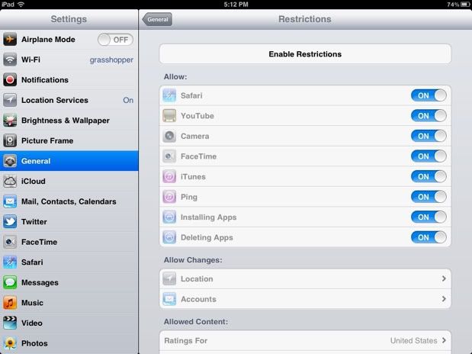472x354 pixels.
Task: Tap the iCloud cloud icon
Action: (x=10, y=181)
